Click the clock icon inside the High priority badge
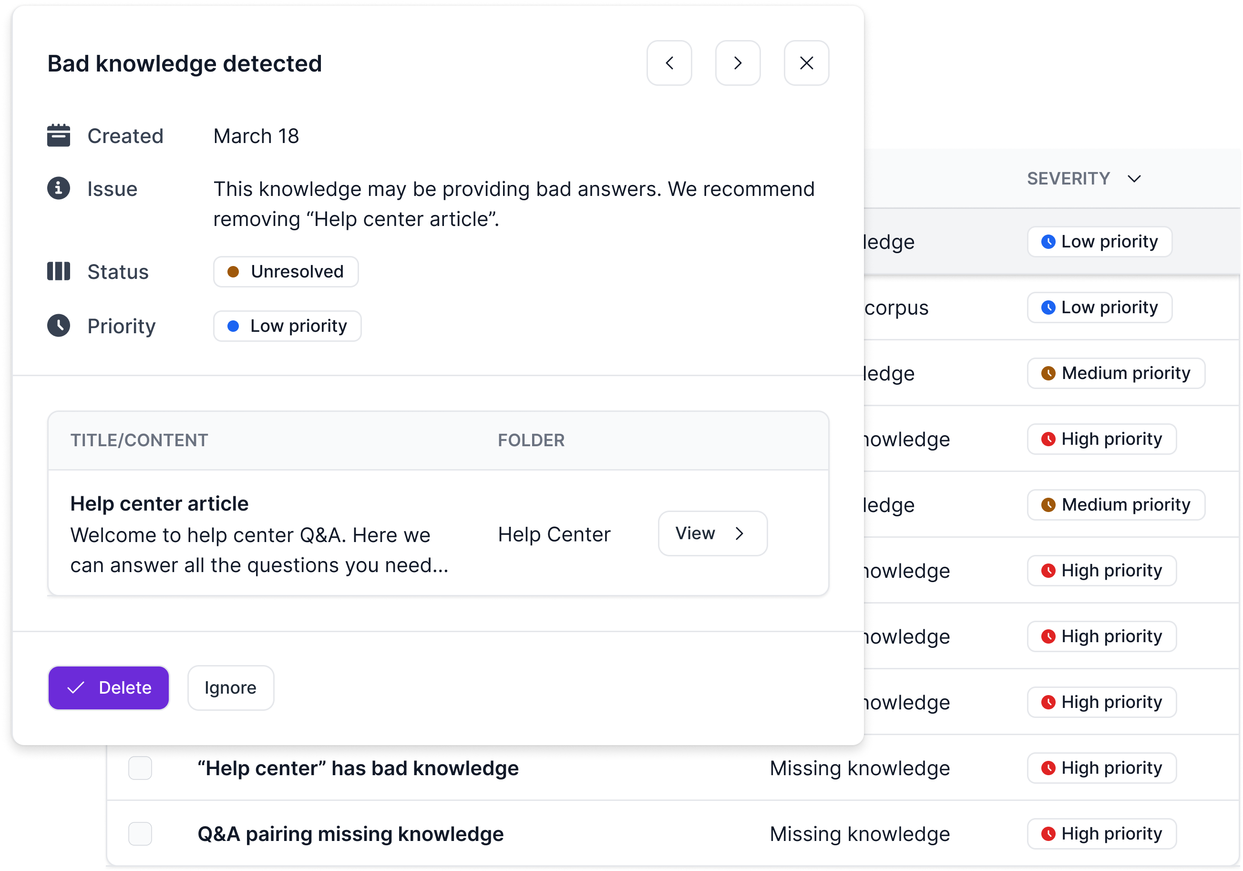The height and width of the screenshot is (871, 1243). pos(1049,439)
